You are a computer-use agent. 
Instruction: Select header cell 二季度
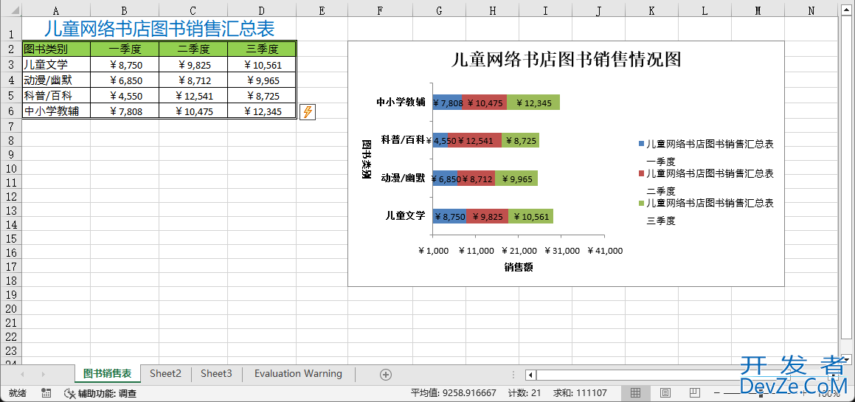tap(193, 49)
